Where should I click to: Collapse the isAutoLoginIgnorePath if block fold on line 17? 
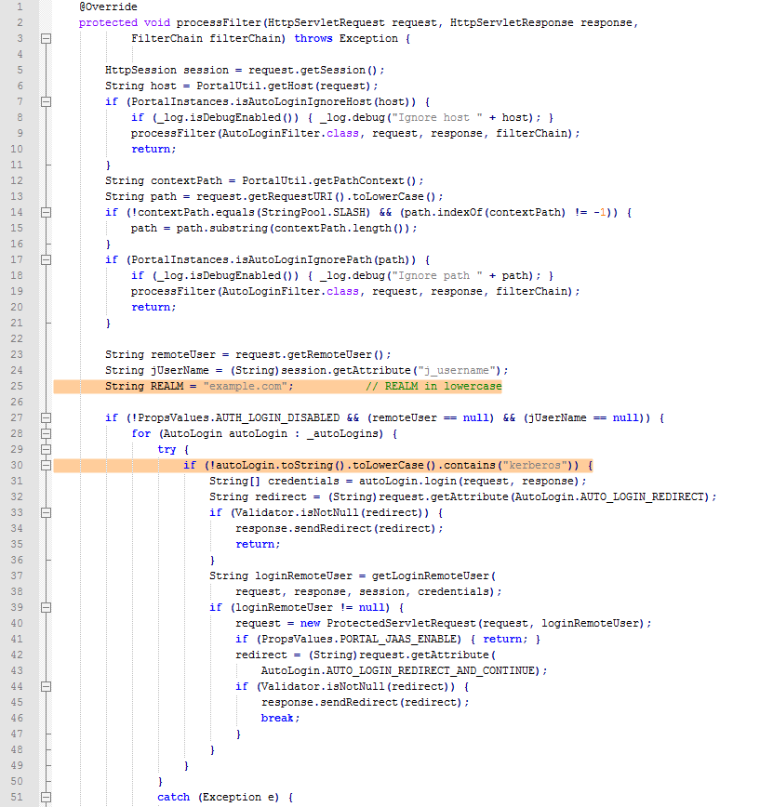coord(46,260)
